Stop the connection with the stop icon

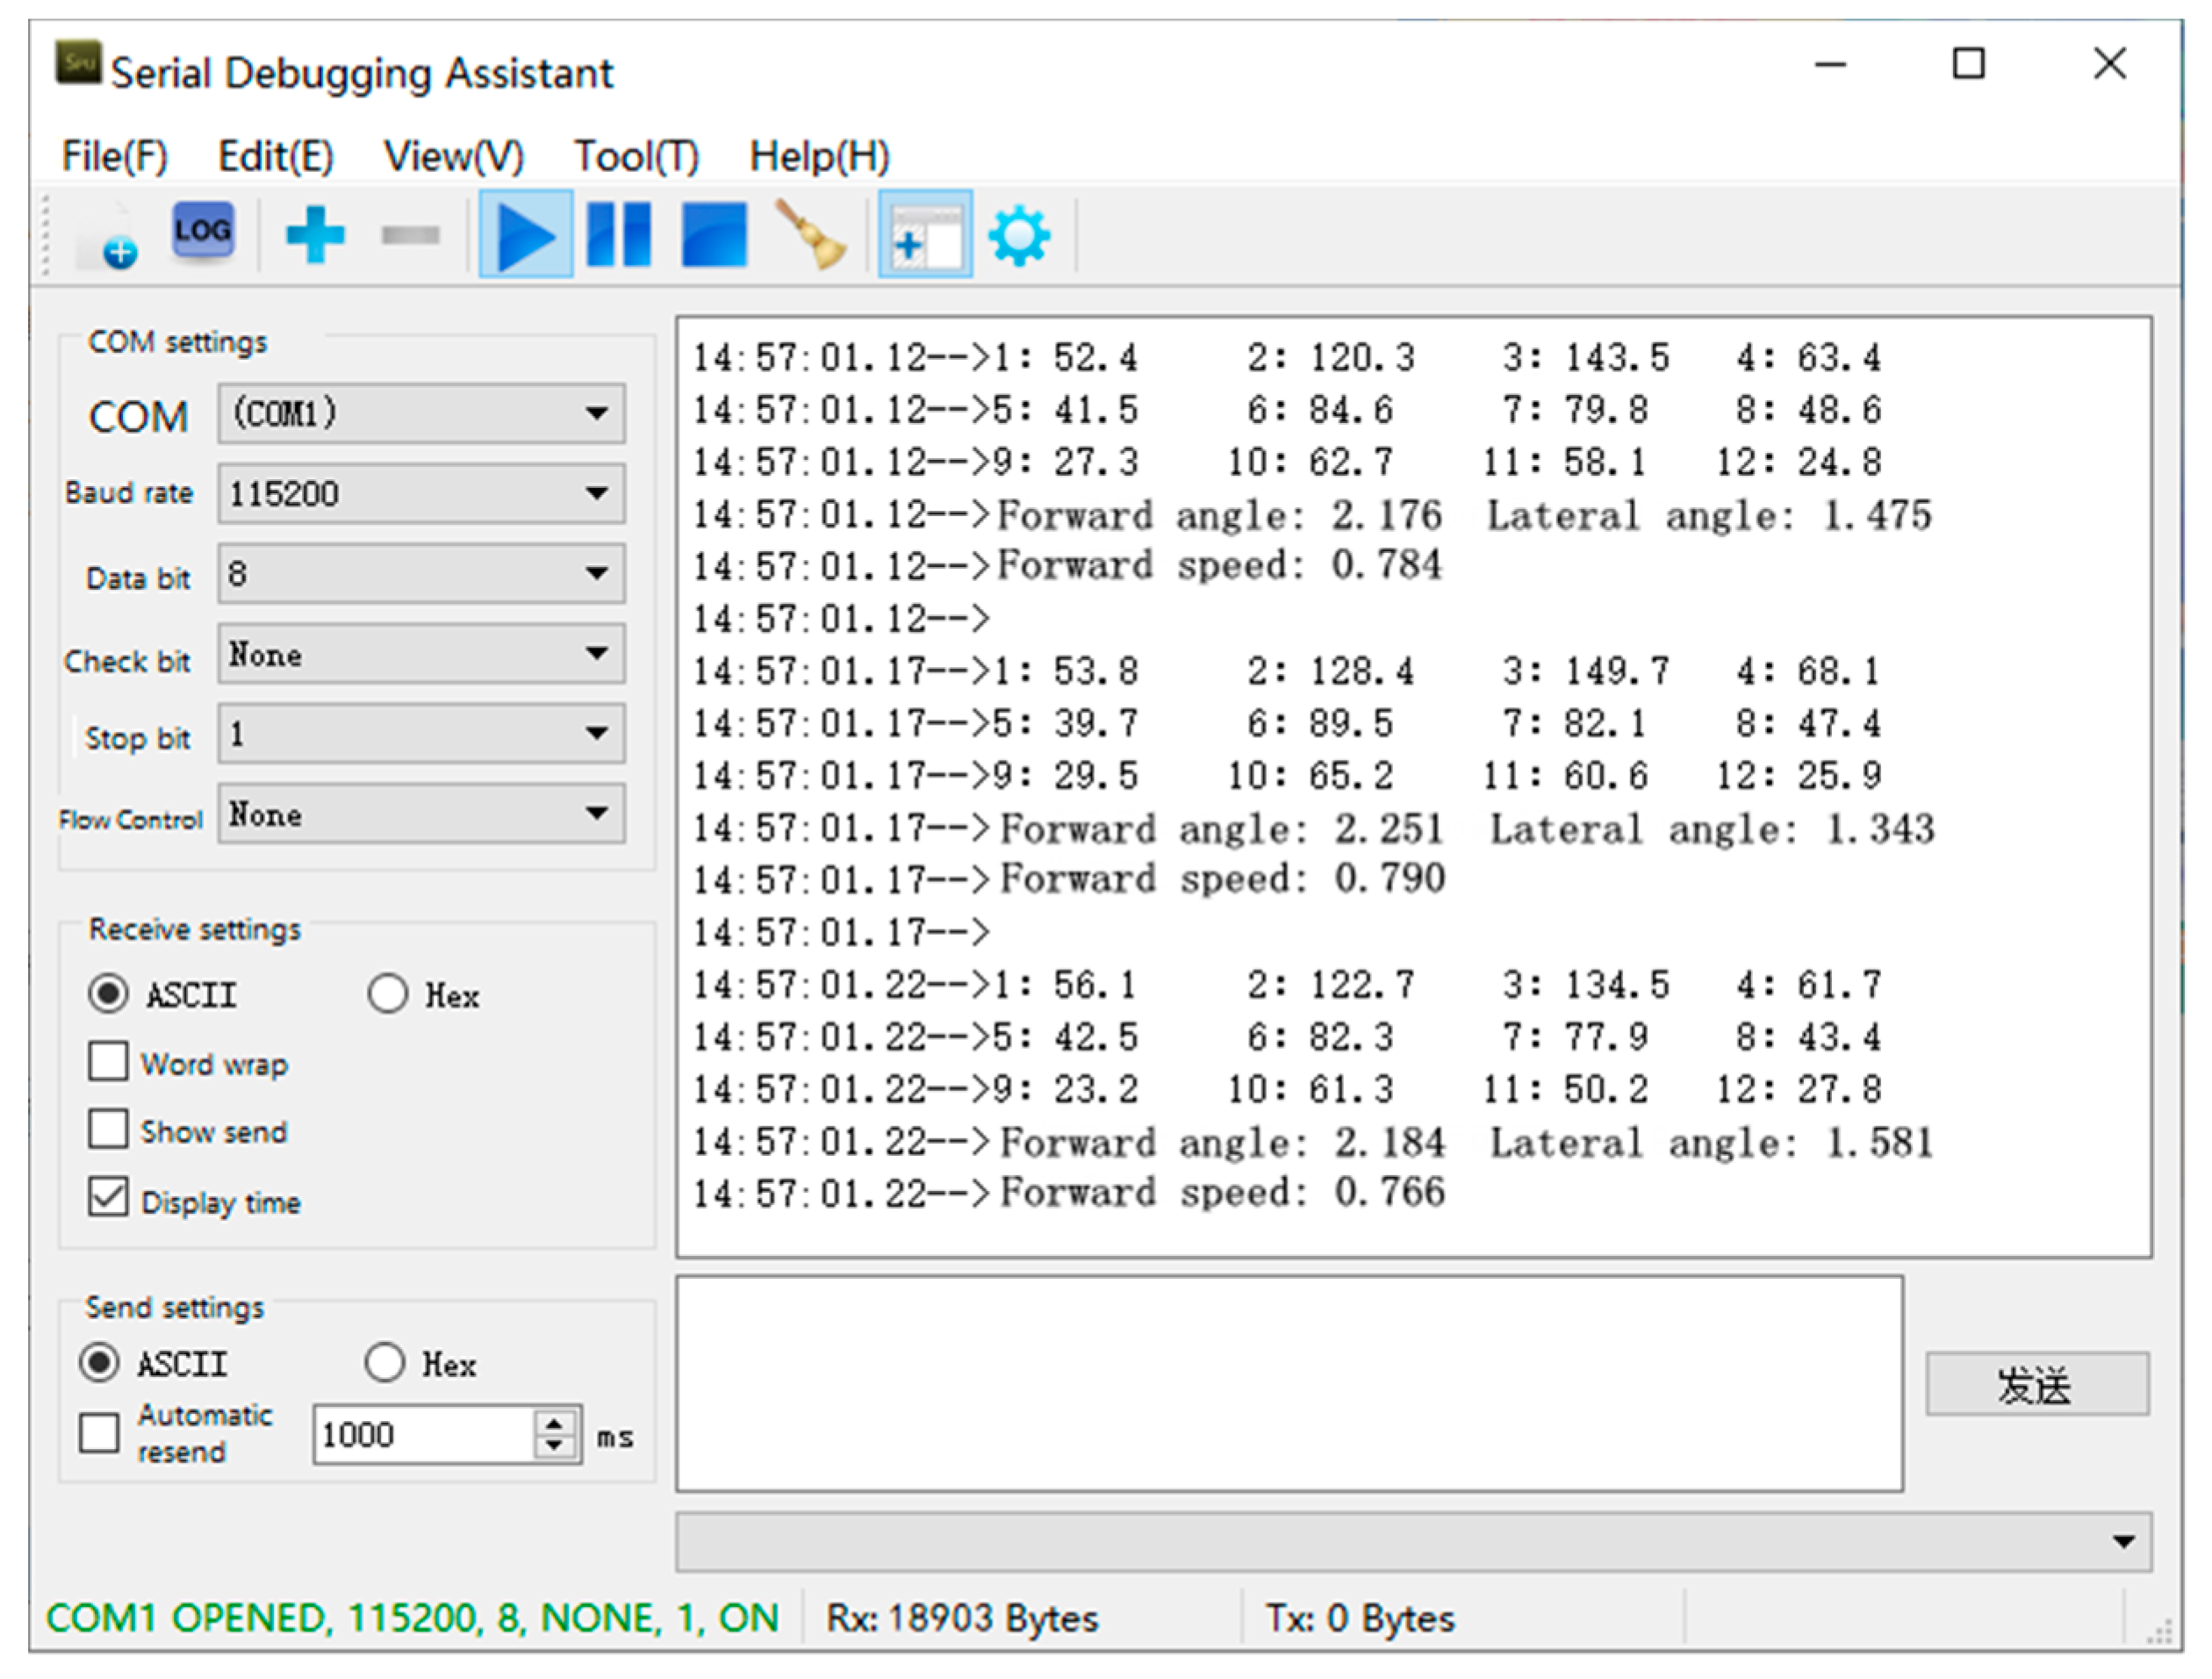pos(714,234)
